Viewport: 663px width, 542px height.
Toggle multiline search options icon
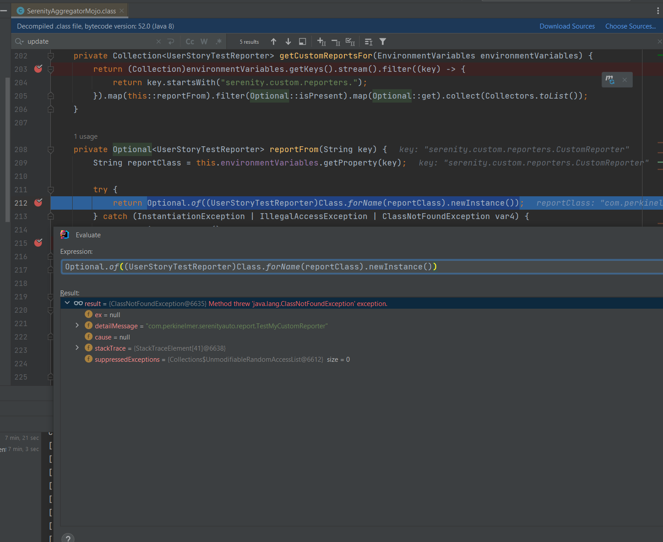368,41
